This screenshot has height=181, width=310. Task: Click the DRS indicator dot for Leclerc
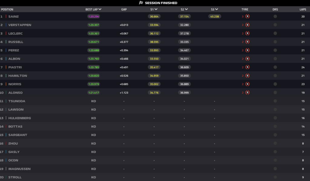click(x=275, y=33)
